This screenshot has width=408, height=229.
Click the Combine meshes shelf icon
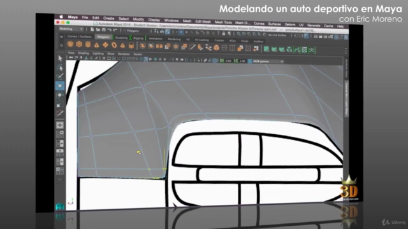143,46
